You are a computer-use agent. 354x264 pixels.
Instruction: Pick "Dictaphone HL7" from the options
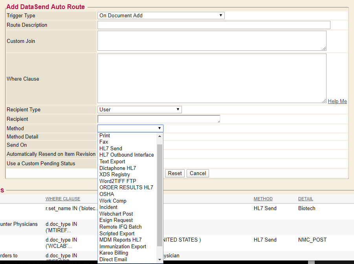pyautogui.click(x=117, y=168)
